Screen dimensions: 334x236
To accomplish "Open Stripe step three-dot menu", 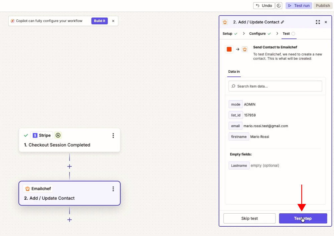I will point(113,136).
